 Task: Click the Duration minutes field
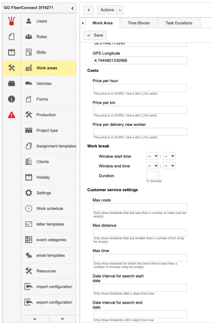tap(153, 176)
